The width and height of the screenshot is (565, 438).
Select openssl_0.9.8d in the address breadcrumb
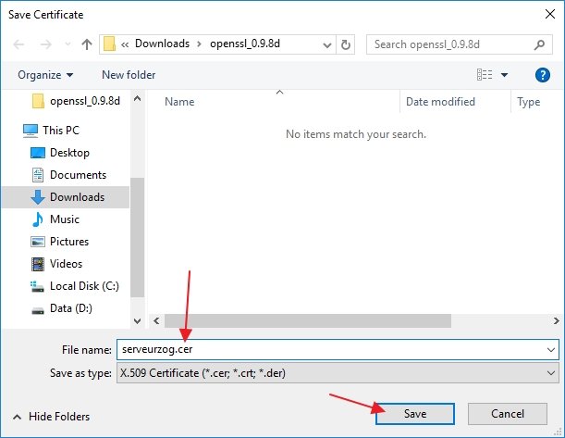tap(245, 44)
